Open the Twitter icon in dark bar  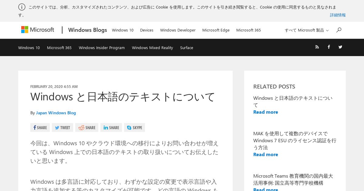pos(340,47)
